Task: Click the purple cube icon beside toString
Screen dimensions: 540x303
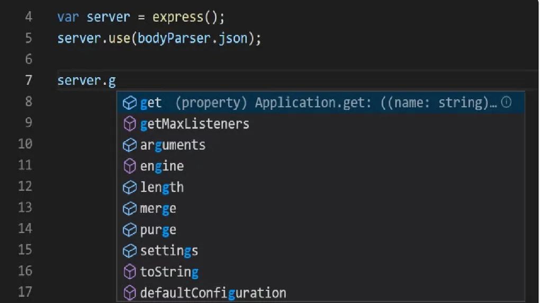Action: tap(130, 272)
